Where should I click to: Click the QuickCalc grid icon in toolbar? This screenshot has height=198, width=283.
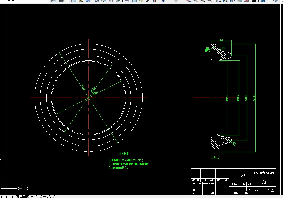point(254,1)
